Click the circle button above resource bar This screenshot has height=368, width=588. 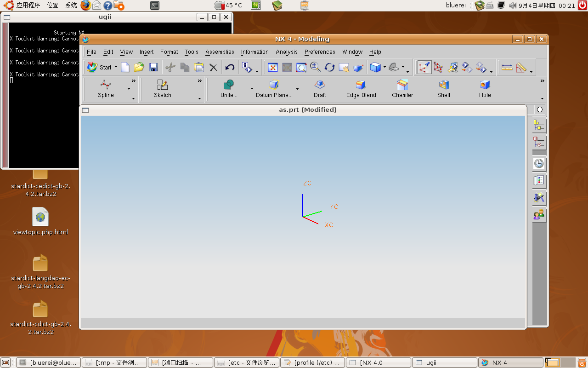point(540,109)
